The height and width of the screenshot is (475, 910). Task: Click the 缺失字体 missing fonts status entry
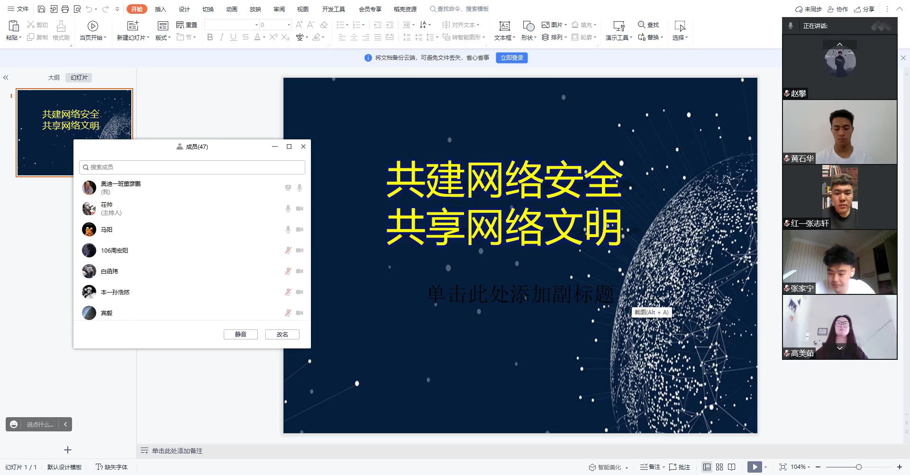[112, 467]
